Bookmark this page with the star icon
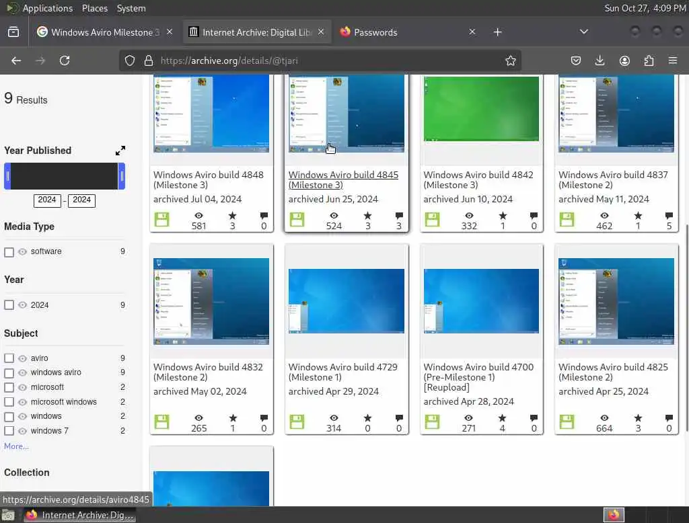689x523 pixels. click(510, 61)
